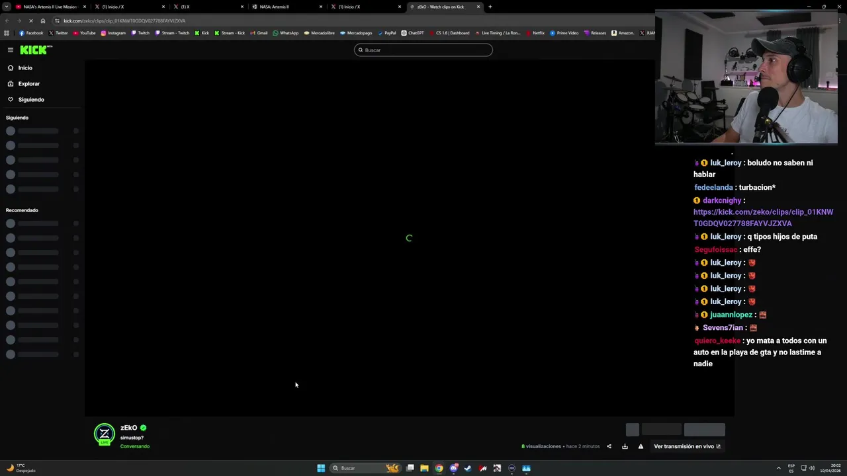Click the browser home icon
The image size is (847, 476).
43,20
